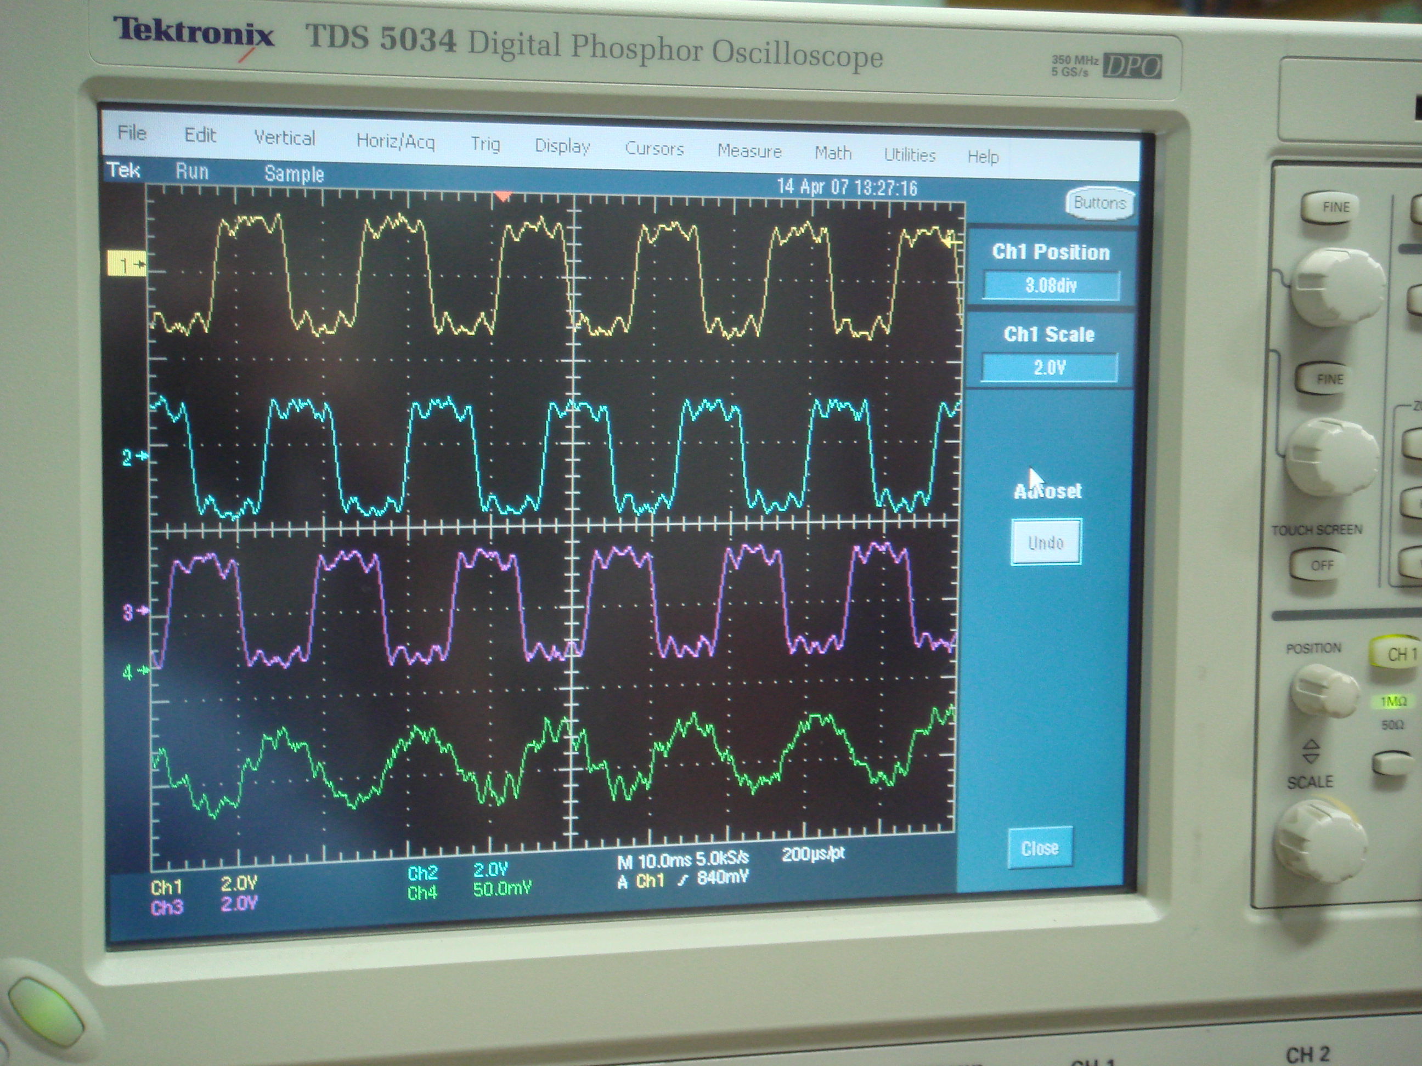1422x1066 pixels.
Task: Click the channel 4 ground marker
Action: click(135, 672)
